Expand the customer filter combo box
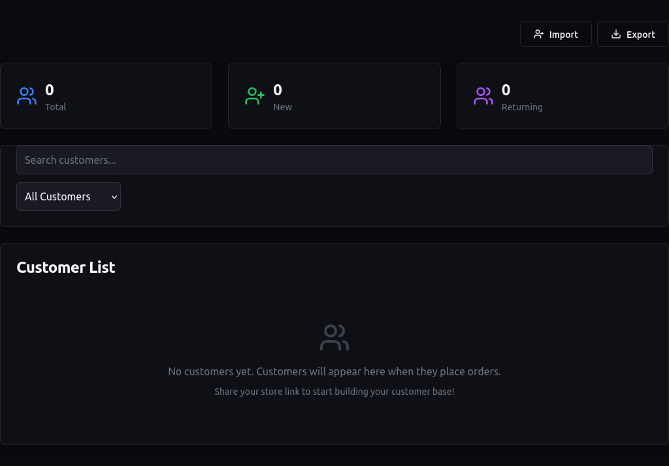 click(69, 196)
